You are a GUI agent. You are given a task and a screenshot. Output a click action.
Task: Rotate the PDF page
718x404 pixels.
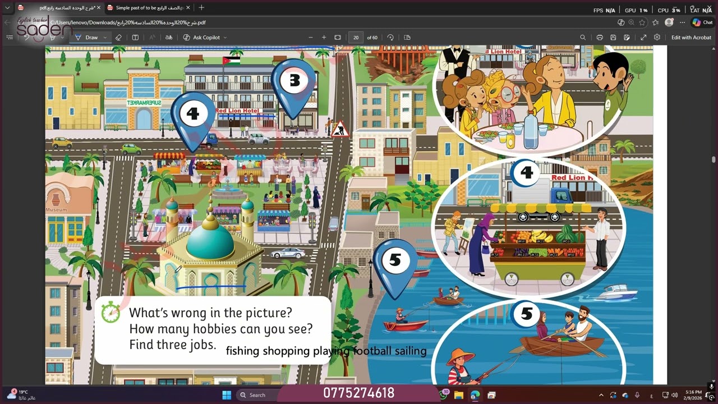(x=390, y=38)
